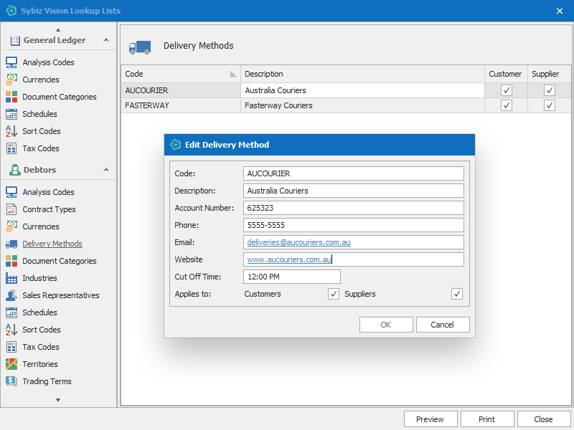Click the Industries icon in sidebar
Viewport: 574px width, 430px height.
click(11, 278)
